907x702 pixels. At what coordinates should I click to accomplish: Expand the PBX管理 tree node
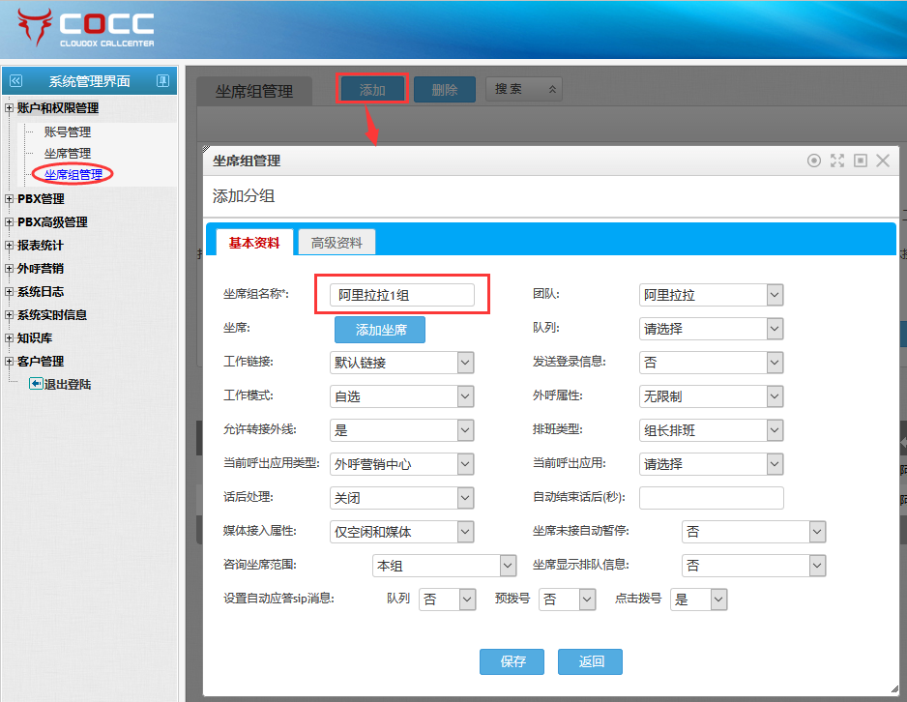pyautogui.click(x=10, y=199)
